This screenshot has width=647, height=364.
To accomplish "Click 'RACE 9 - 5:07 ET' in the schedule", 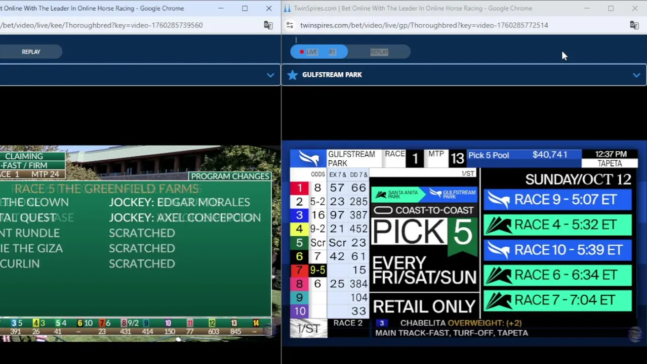I will pos(557,200).
